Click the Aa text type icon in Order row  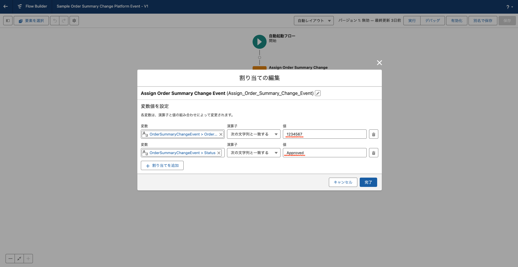(x=145, y=134)
